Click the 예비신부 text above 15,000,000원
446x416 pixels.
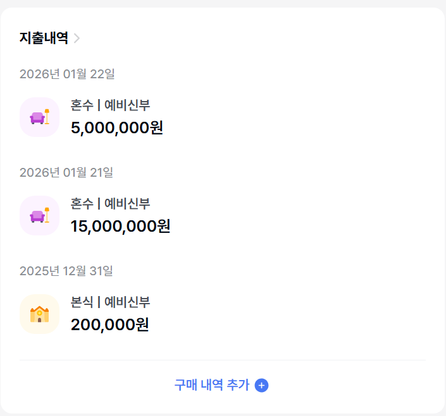(127, 204)
